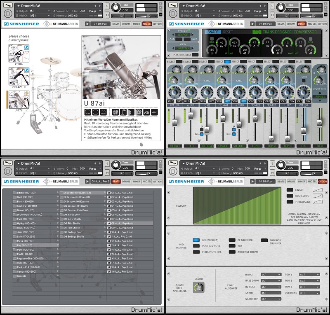Toggle DRY on the SNARE channel
Screen dimensions: 330x315
click(x=228, y=101)
